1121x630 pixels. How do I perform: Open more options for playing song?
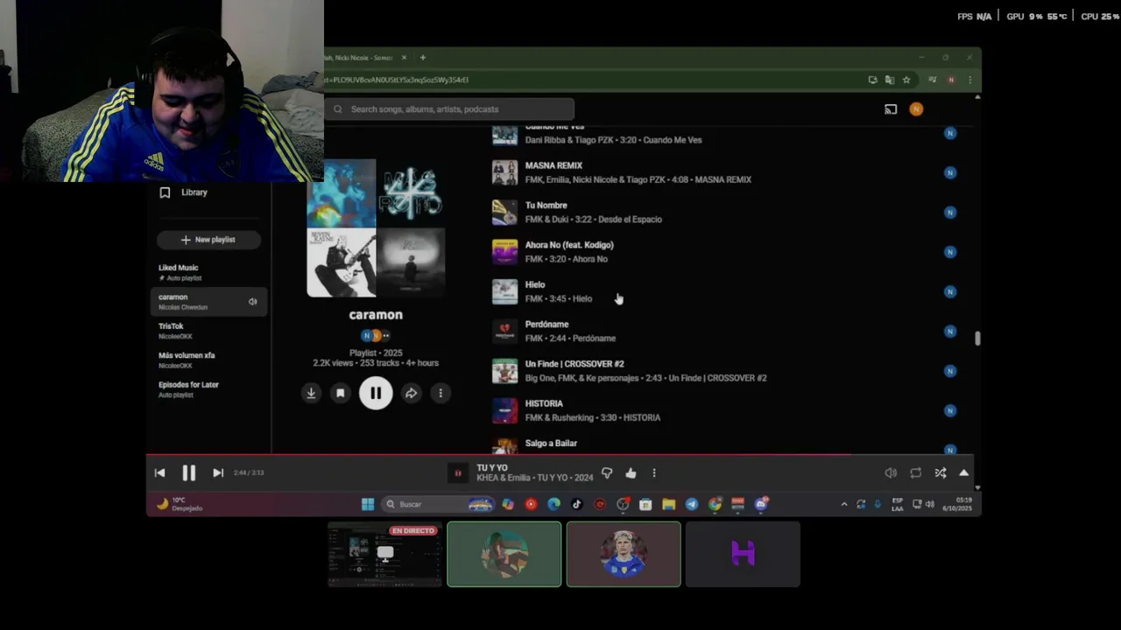point(654,472)
